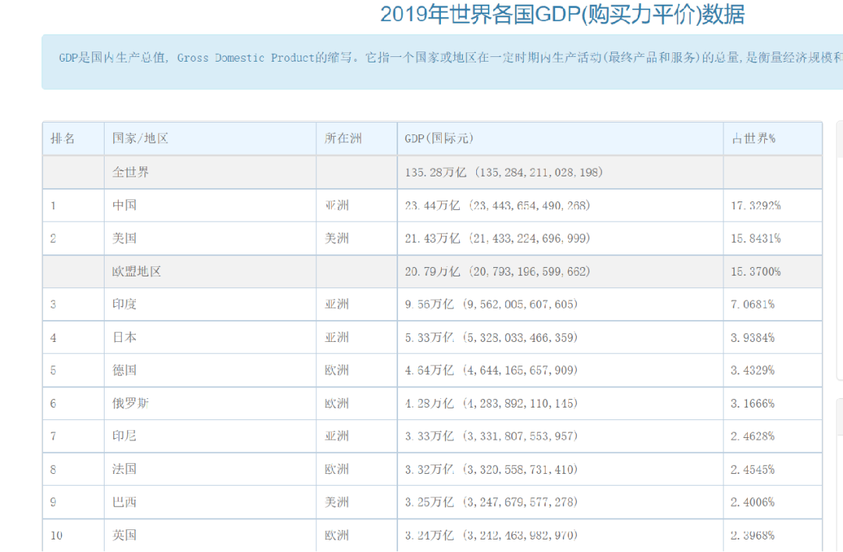Open the 美国 country entry

click(x=124, y=238)
